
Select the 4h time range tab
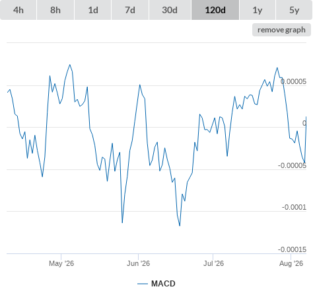point(18,10)
